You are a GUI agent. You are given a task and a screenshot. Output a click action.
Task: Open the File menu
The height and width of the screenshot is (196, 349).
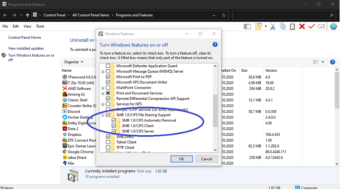pos(5,26)
